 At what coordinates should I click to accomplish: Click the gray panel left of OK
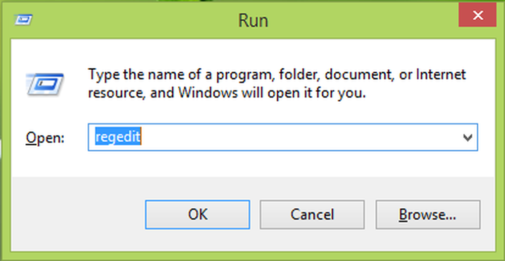click(x=77, y=214)
